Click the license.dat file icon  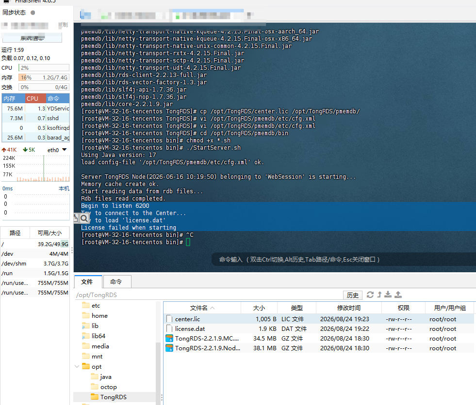click(169, 328)
